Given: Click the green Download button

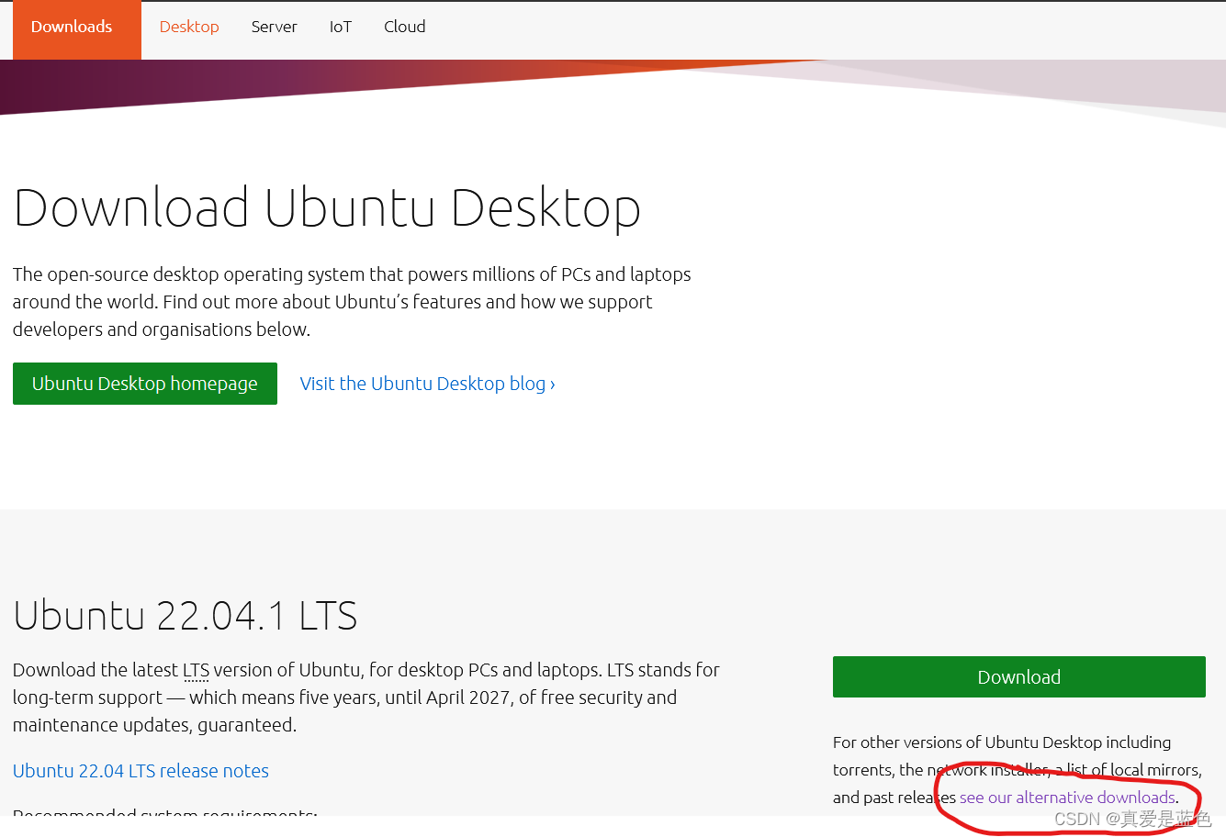Looking at the screenshot, I should 1018,677.
